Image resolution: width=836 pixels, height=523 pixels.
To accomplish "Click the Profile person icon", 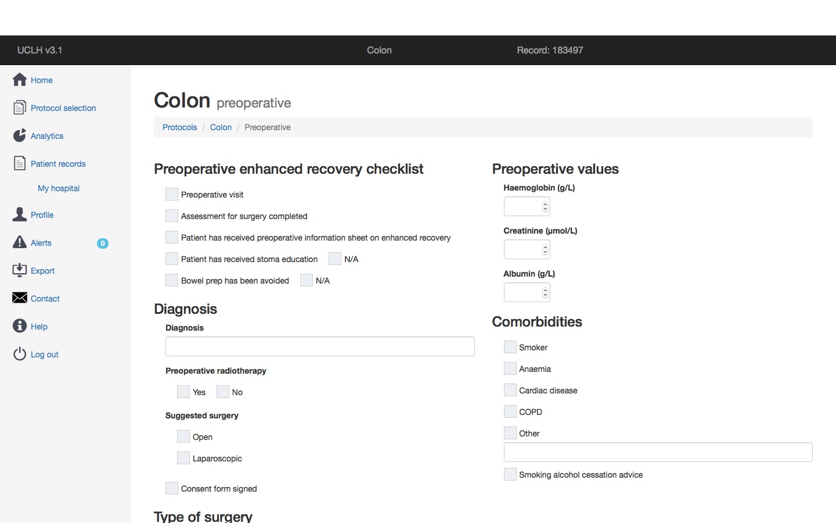I will (20, 214).
